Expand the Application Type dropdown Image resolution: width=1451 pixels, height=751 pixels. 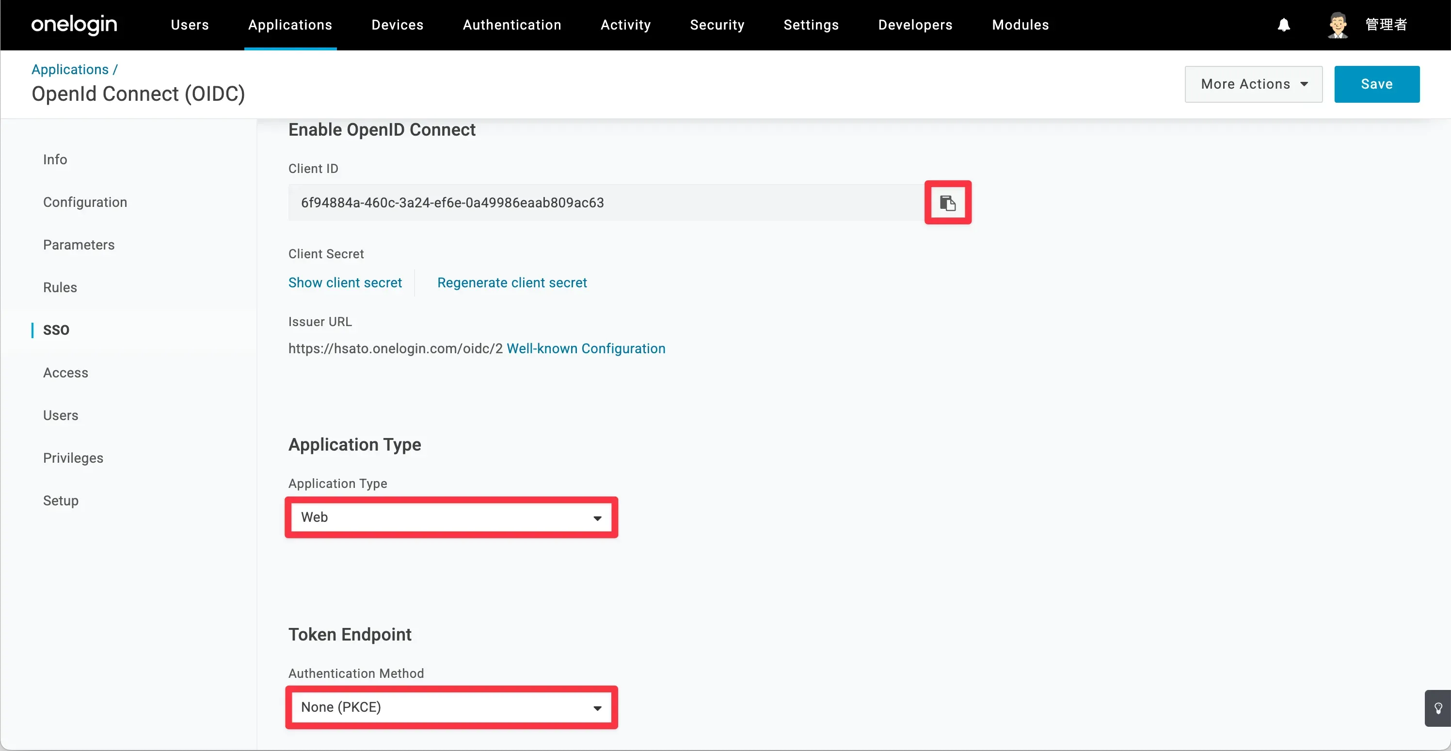coord(451,517)
